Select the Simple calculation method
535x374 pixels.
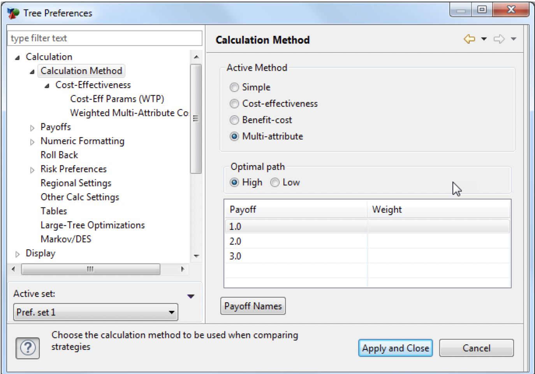tap(234, 87)
